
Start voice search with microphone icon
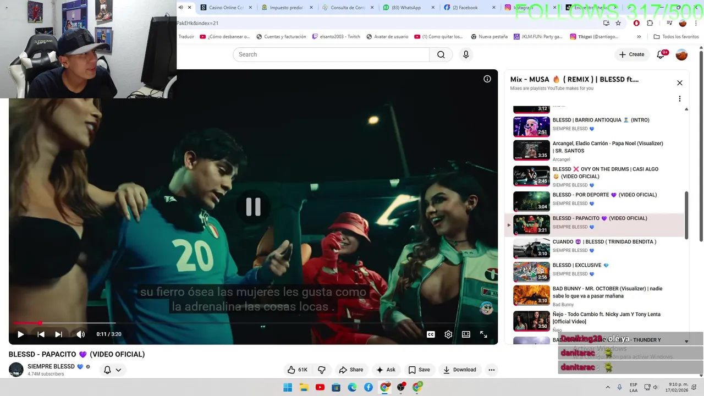coord(466,54)
